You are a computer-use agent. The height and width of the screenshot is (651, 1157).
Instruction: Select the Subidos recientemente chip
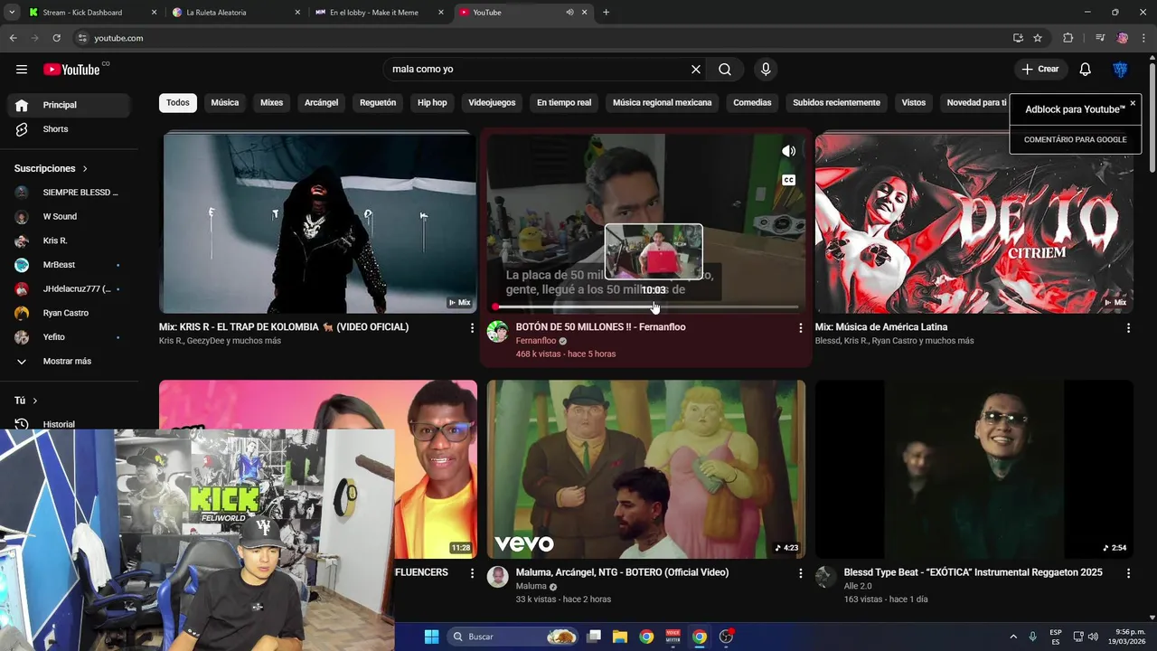[x=836, y=103]
